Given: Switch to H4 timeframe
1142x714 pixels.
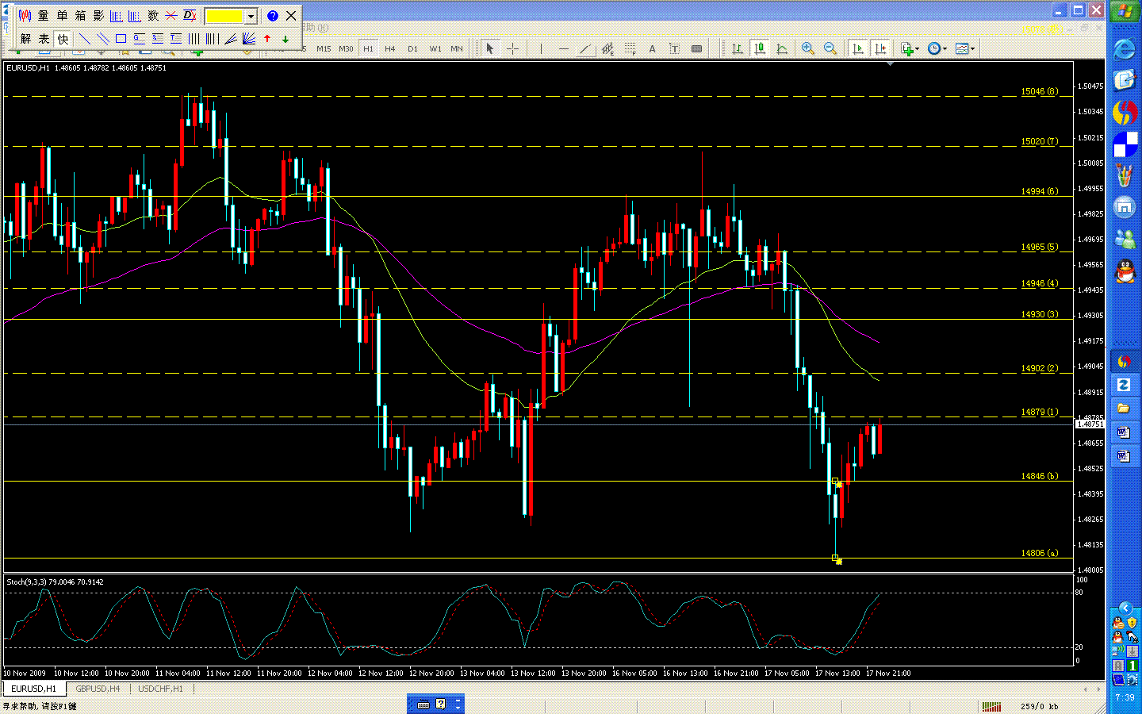Looking at the screenshot, I should point(390,48).
